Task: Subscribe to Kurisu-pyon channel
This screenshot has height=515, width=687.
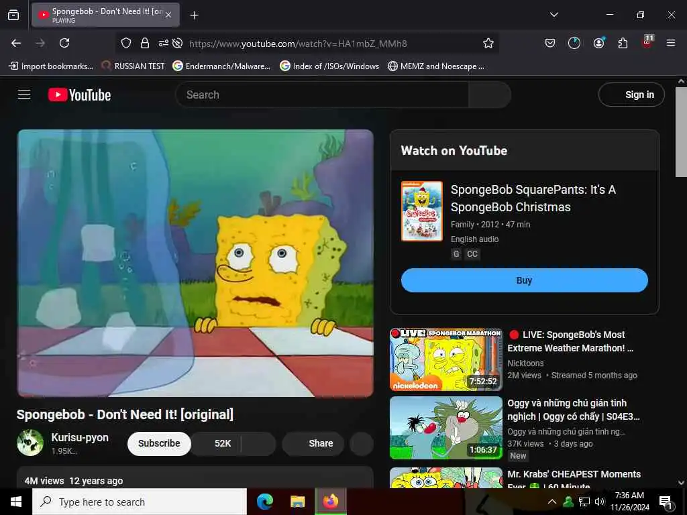Action: [159, 443]
